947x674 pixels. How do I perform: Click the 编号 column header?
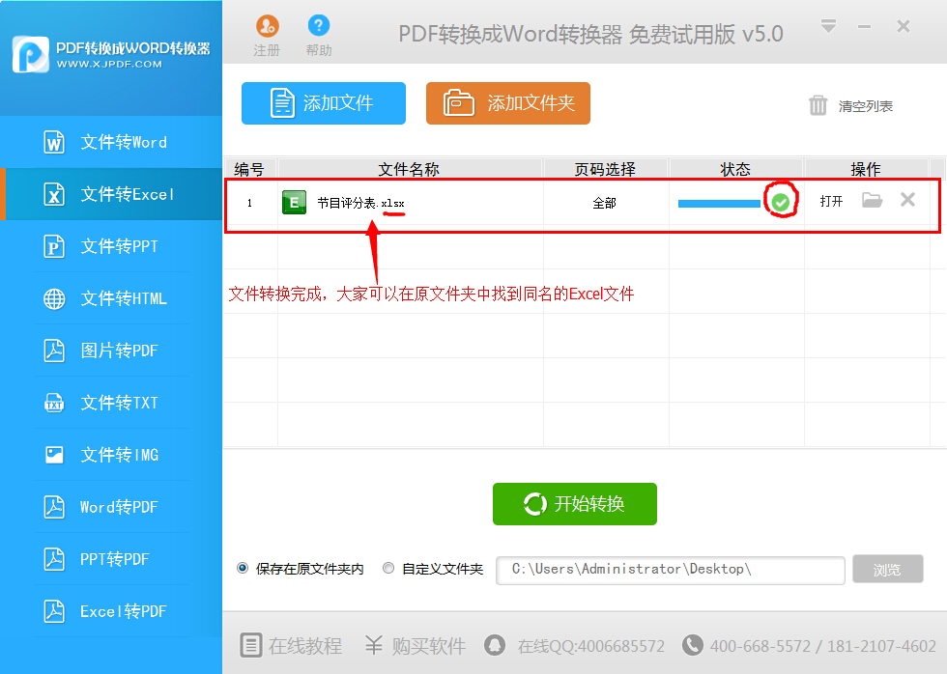click(250, 169)
